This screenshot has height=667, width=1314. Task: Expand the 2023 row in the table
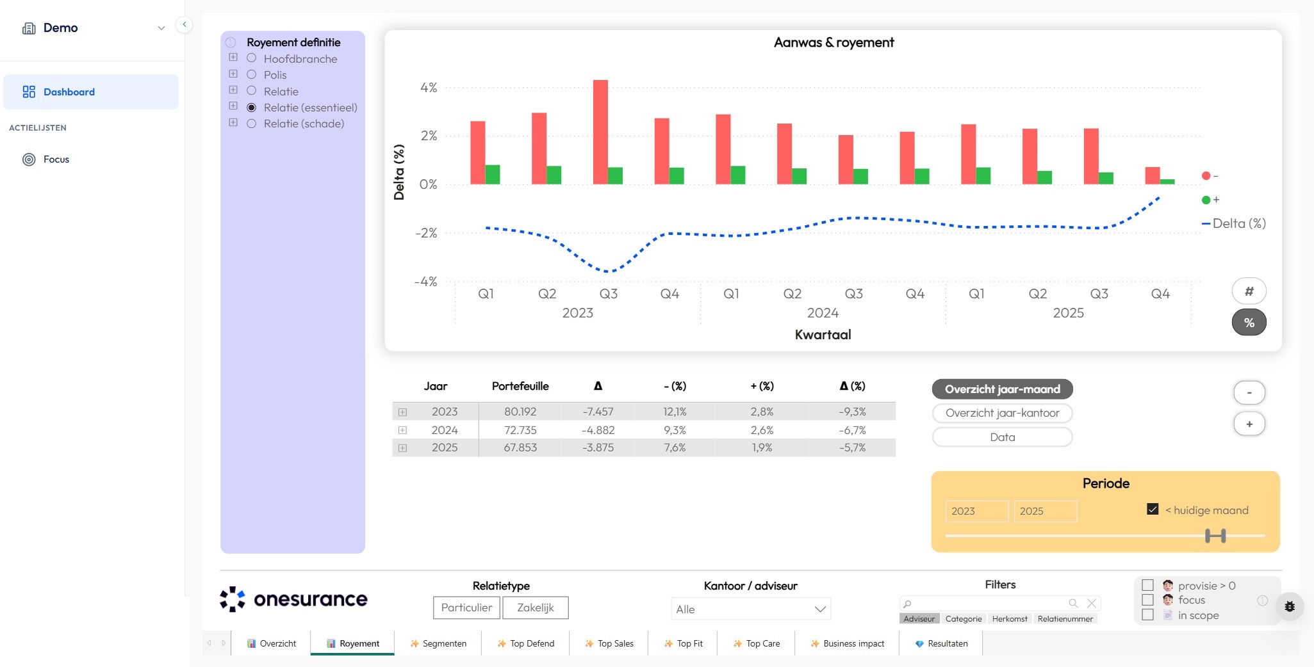tap(404, 412)
